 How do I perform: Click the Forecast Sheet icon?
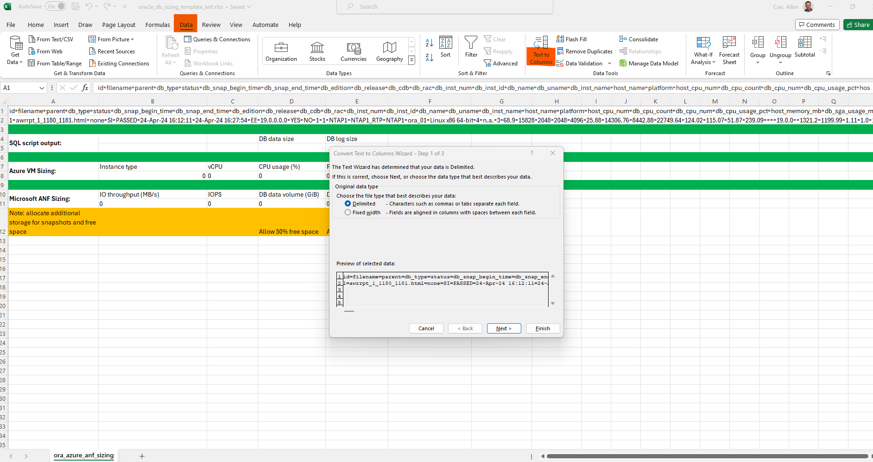(x=729, y=50)
